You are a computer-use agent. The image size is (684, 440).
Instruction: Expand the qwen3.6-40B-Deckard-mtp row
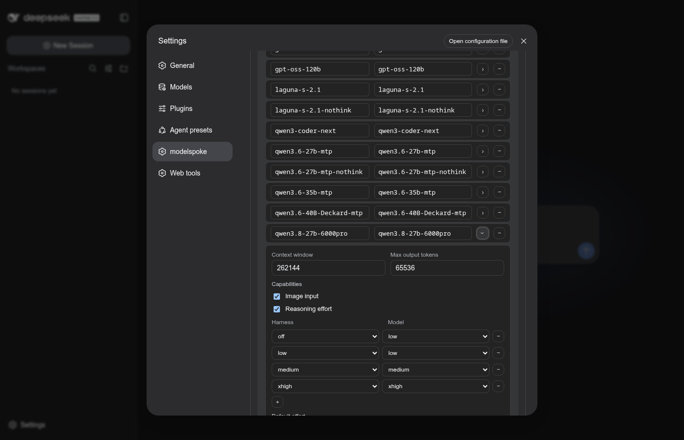point(483,213)
